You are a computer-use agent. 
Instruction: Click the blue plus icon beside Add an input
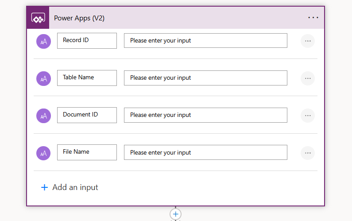click(44, 187)
